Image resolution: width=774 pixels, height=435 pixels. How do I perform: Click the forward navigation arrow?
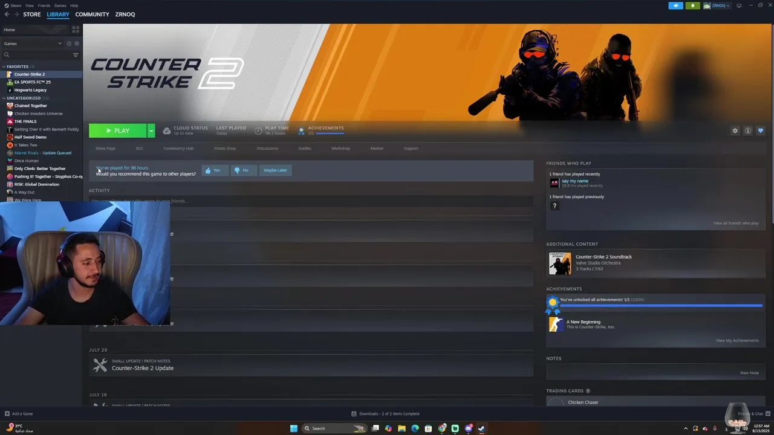(16, 14)
